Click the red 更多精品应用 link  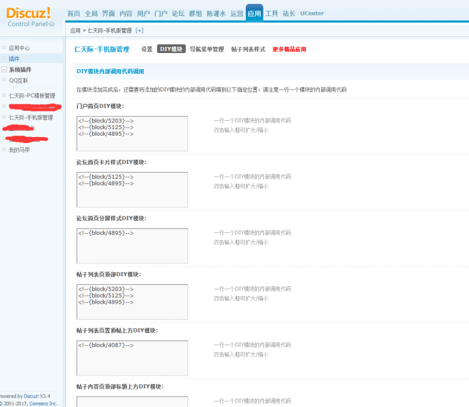289,49
